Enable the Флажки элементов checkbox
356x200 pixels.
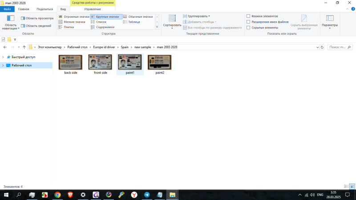(x=248, y=16)
